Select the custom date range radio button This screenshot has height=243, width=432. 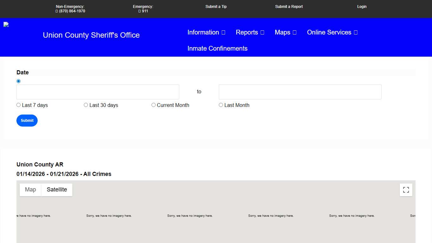(18, 81)
